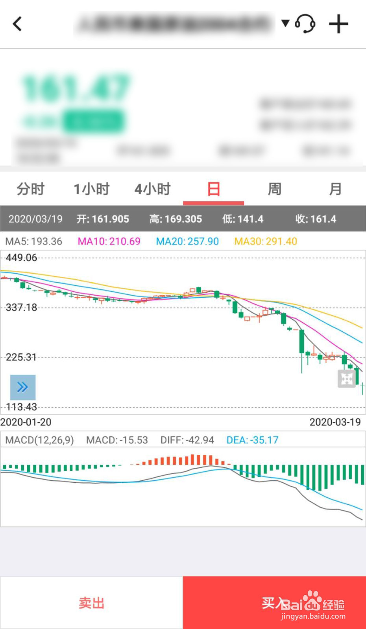Switch to 分时 time-share tab
The height and width of the screenshot is (629, 366).
pos(30,189)
